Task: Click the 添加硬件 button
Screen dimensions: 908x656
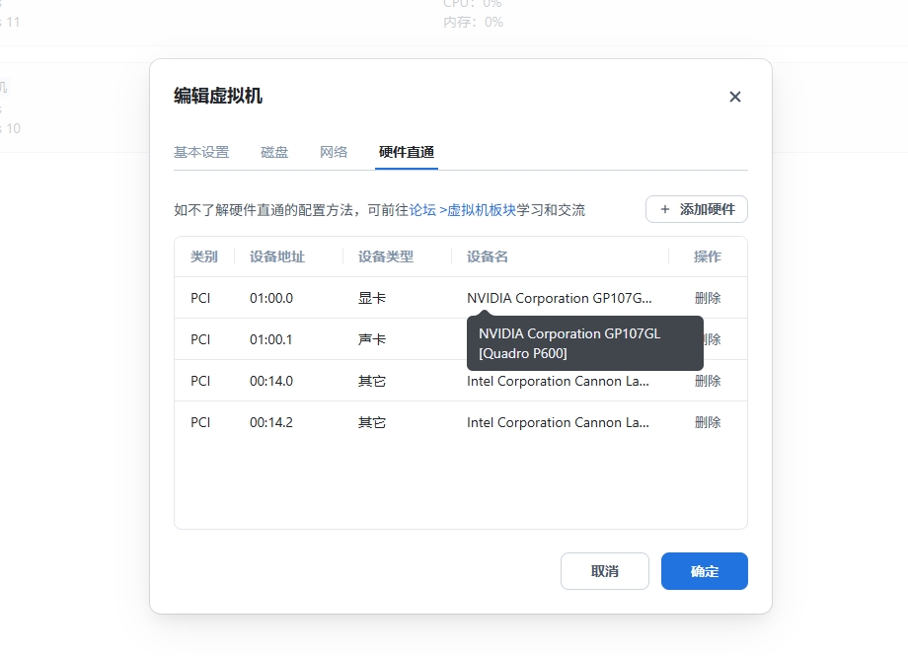Action: 697,209
